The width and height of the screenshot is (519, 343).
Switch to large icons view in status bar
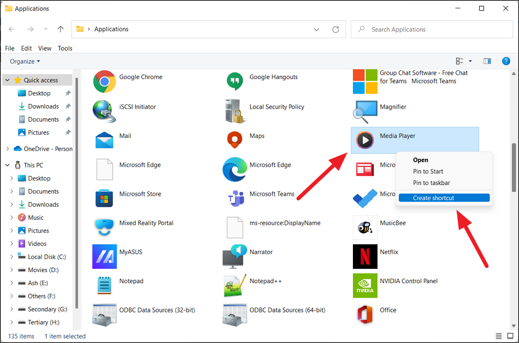point(511,336)
